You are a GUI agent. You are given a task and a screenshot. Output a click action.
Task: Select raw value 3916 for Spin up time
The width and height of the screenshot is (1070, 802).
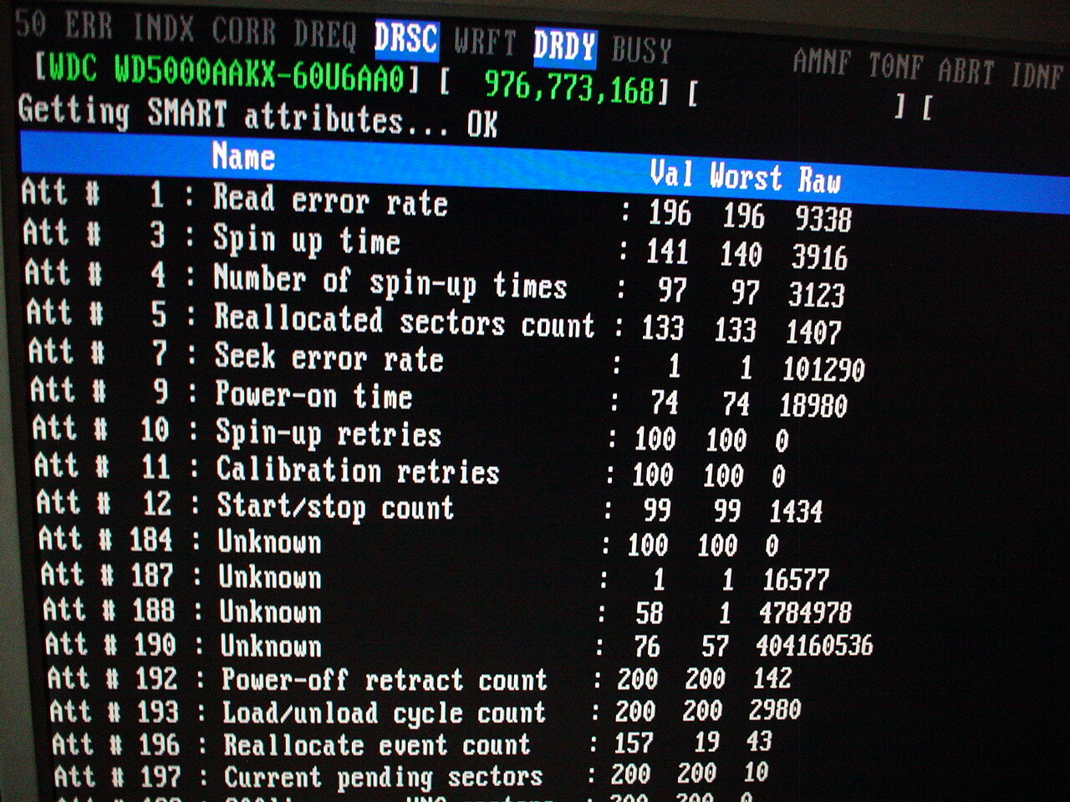coord(819,256)
